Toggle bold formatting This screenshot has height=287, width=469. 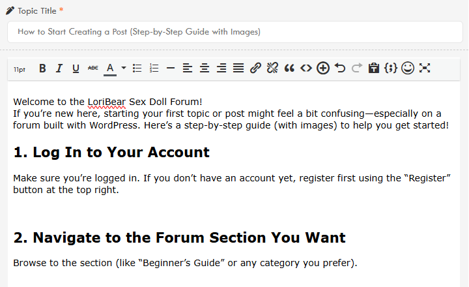[42, 68]
